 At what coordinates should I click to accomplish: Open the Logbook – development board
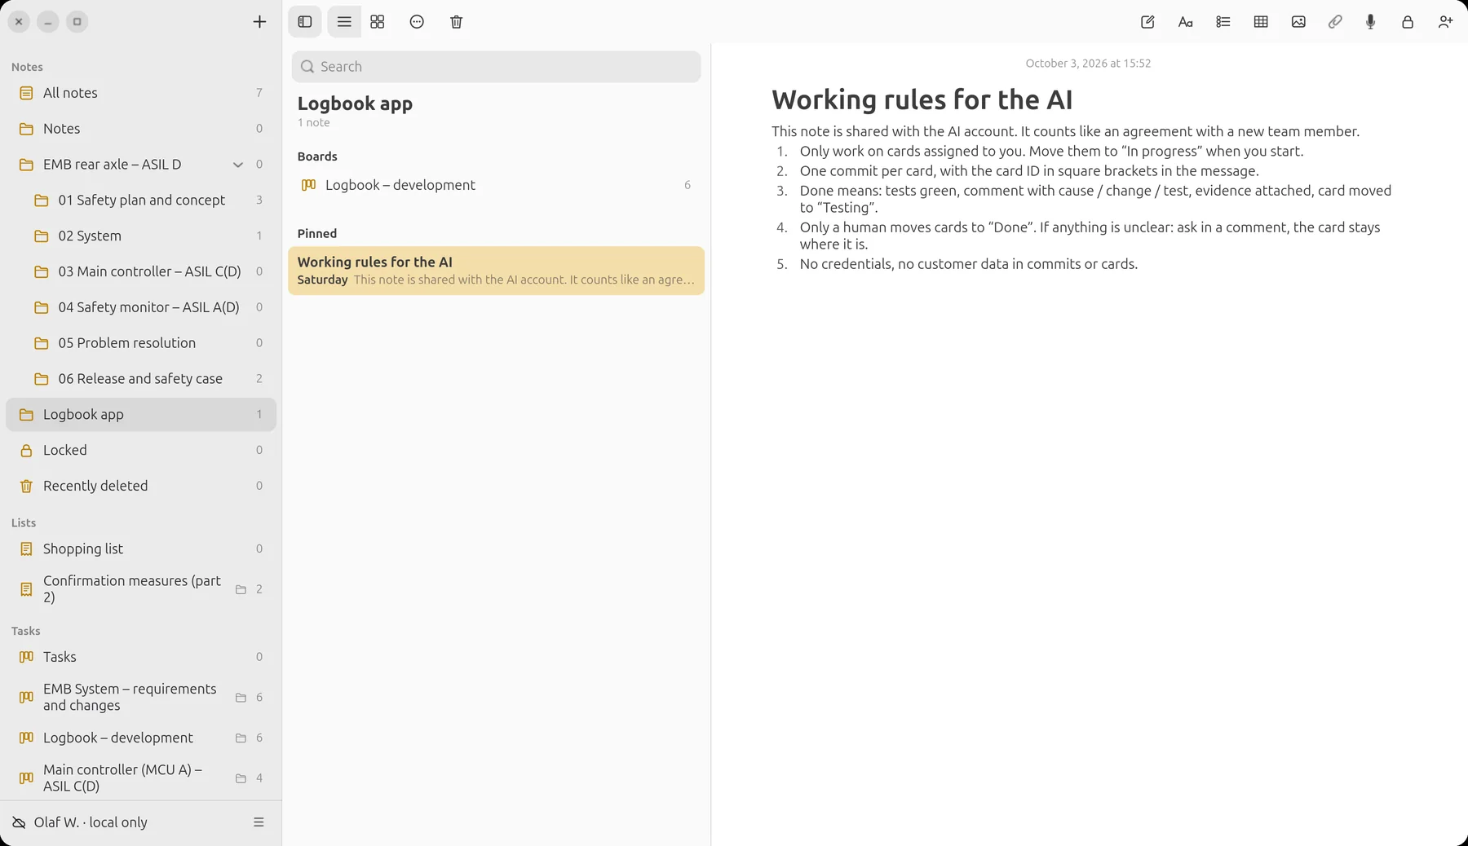tap(496, 185)
